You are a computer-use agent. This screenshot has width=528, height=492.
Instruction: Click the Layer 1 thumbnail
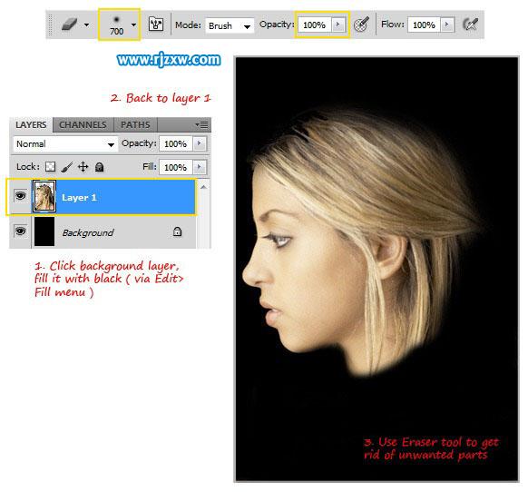pyautogui.click(x=44, y=196)
